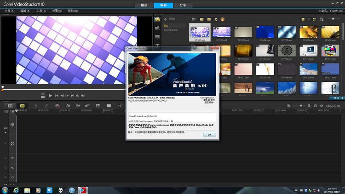Open the Instant Project library panel
Viewport: 345px width, 194px height.
pyautogui.click(x=157, y=28)
